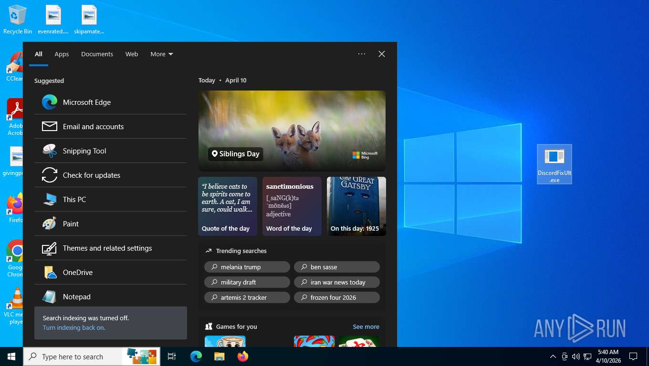Open the mahjong tiles game thumbnail
The width and height of the screenshot is (649, 366).
coord(359,341)
